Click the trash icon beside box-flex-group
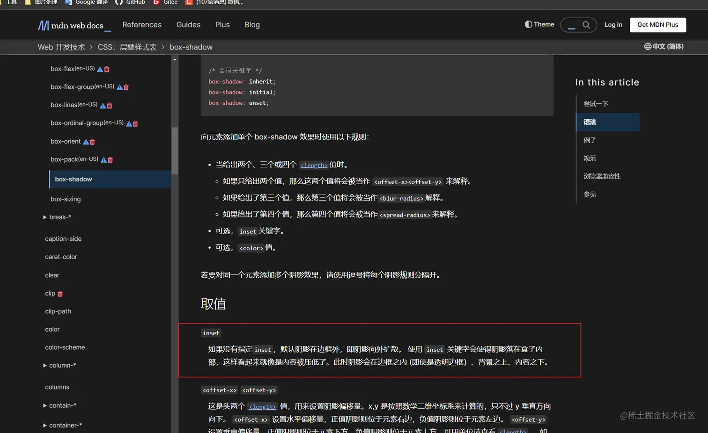The image size is (708, 433). tap(126, 87)
